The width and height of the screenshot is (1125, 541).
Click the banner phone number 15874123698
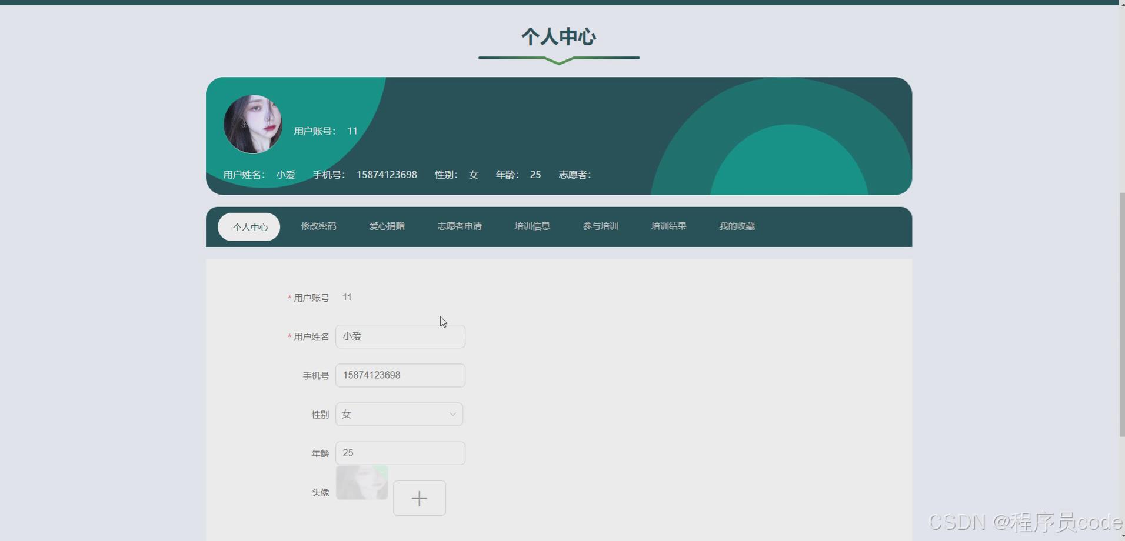[x=387, y=175]
